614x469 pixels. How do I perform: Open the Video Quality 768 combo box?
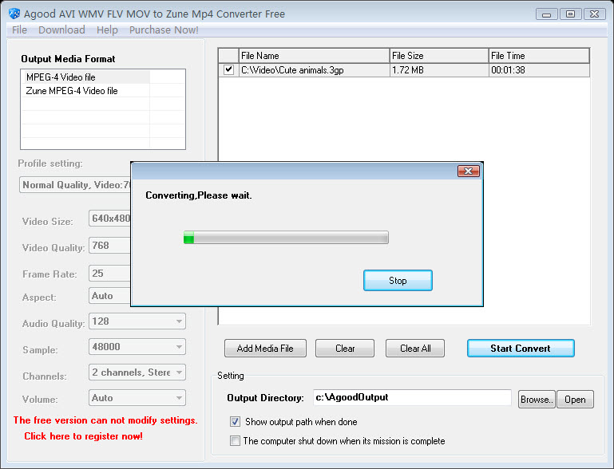click(x=109, y=245)
